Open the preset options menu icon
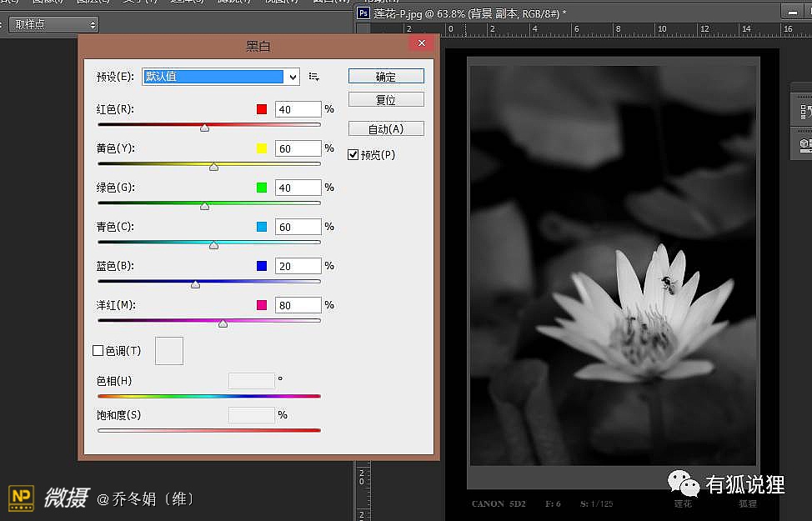The width and height of the screenshot is (812, 521). pyautogui.click(x=314, y=77)
